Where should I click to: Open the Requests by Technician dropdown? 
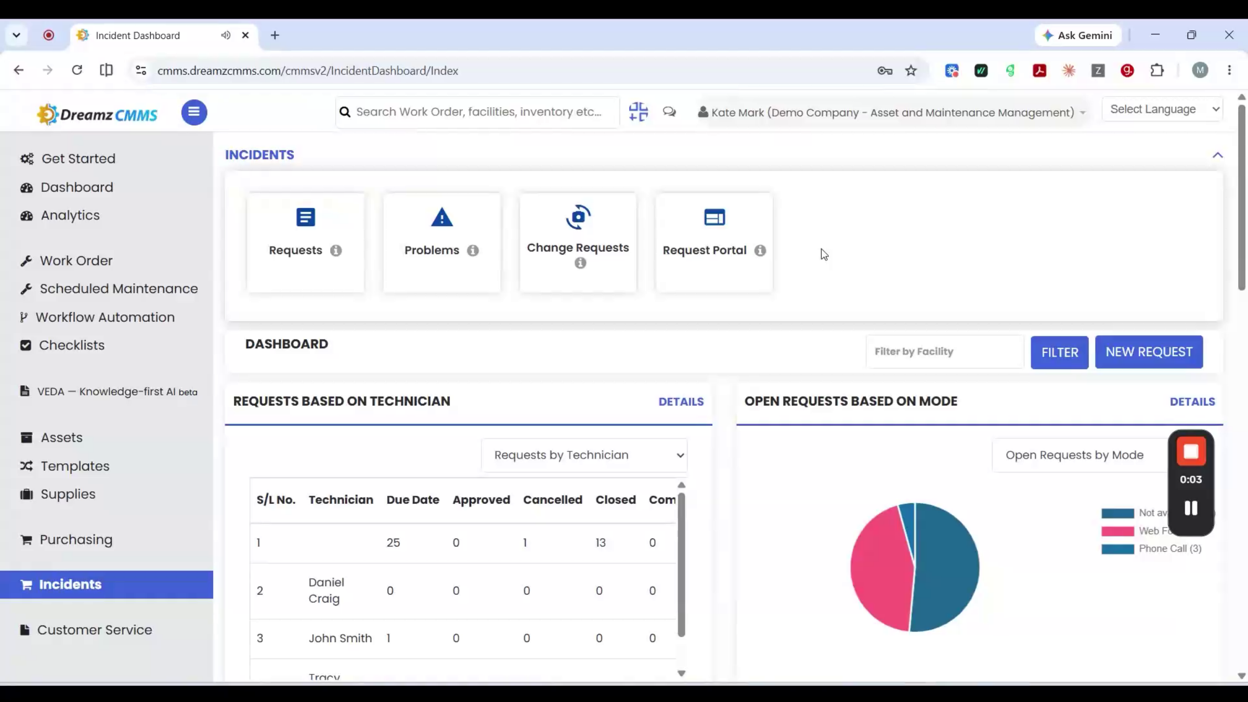click(584, 455)
